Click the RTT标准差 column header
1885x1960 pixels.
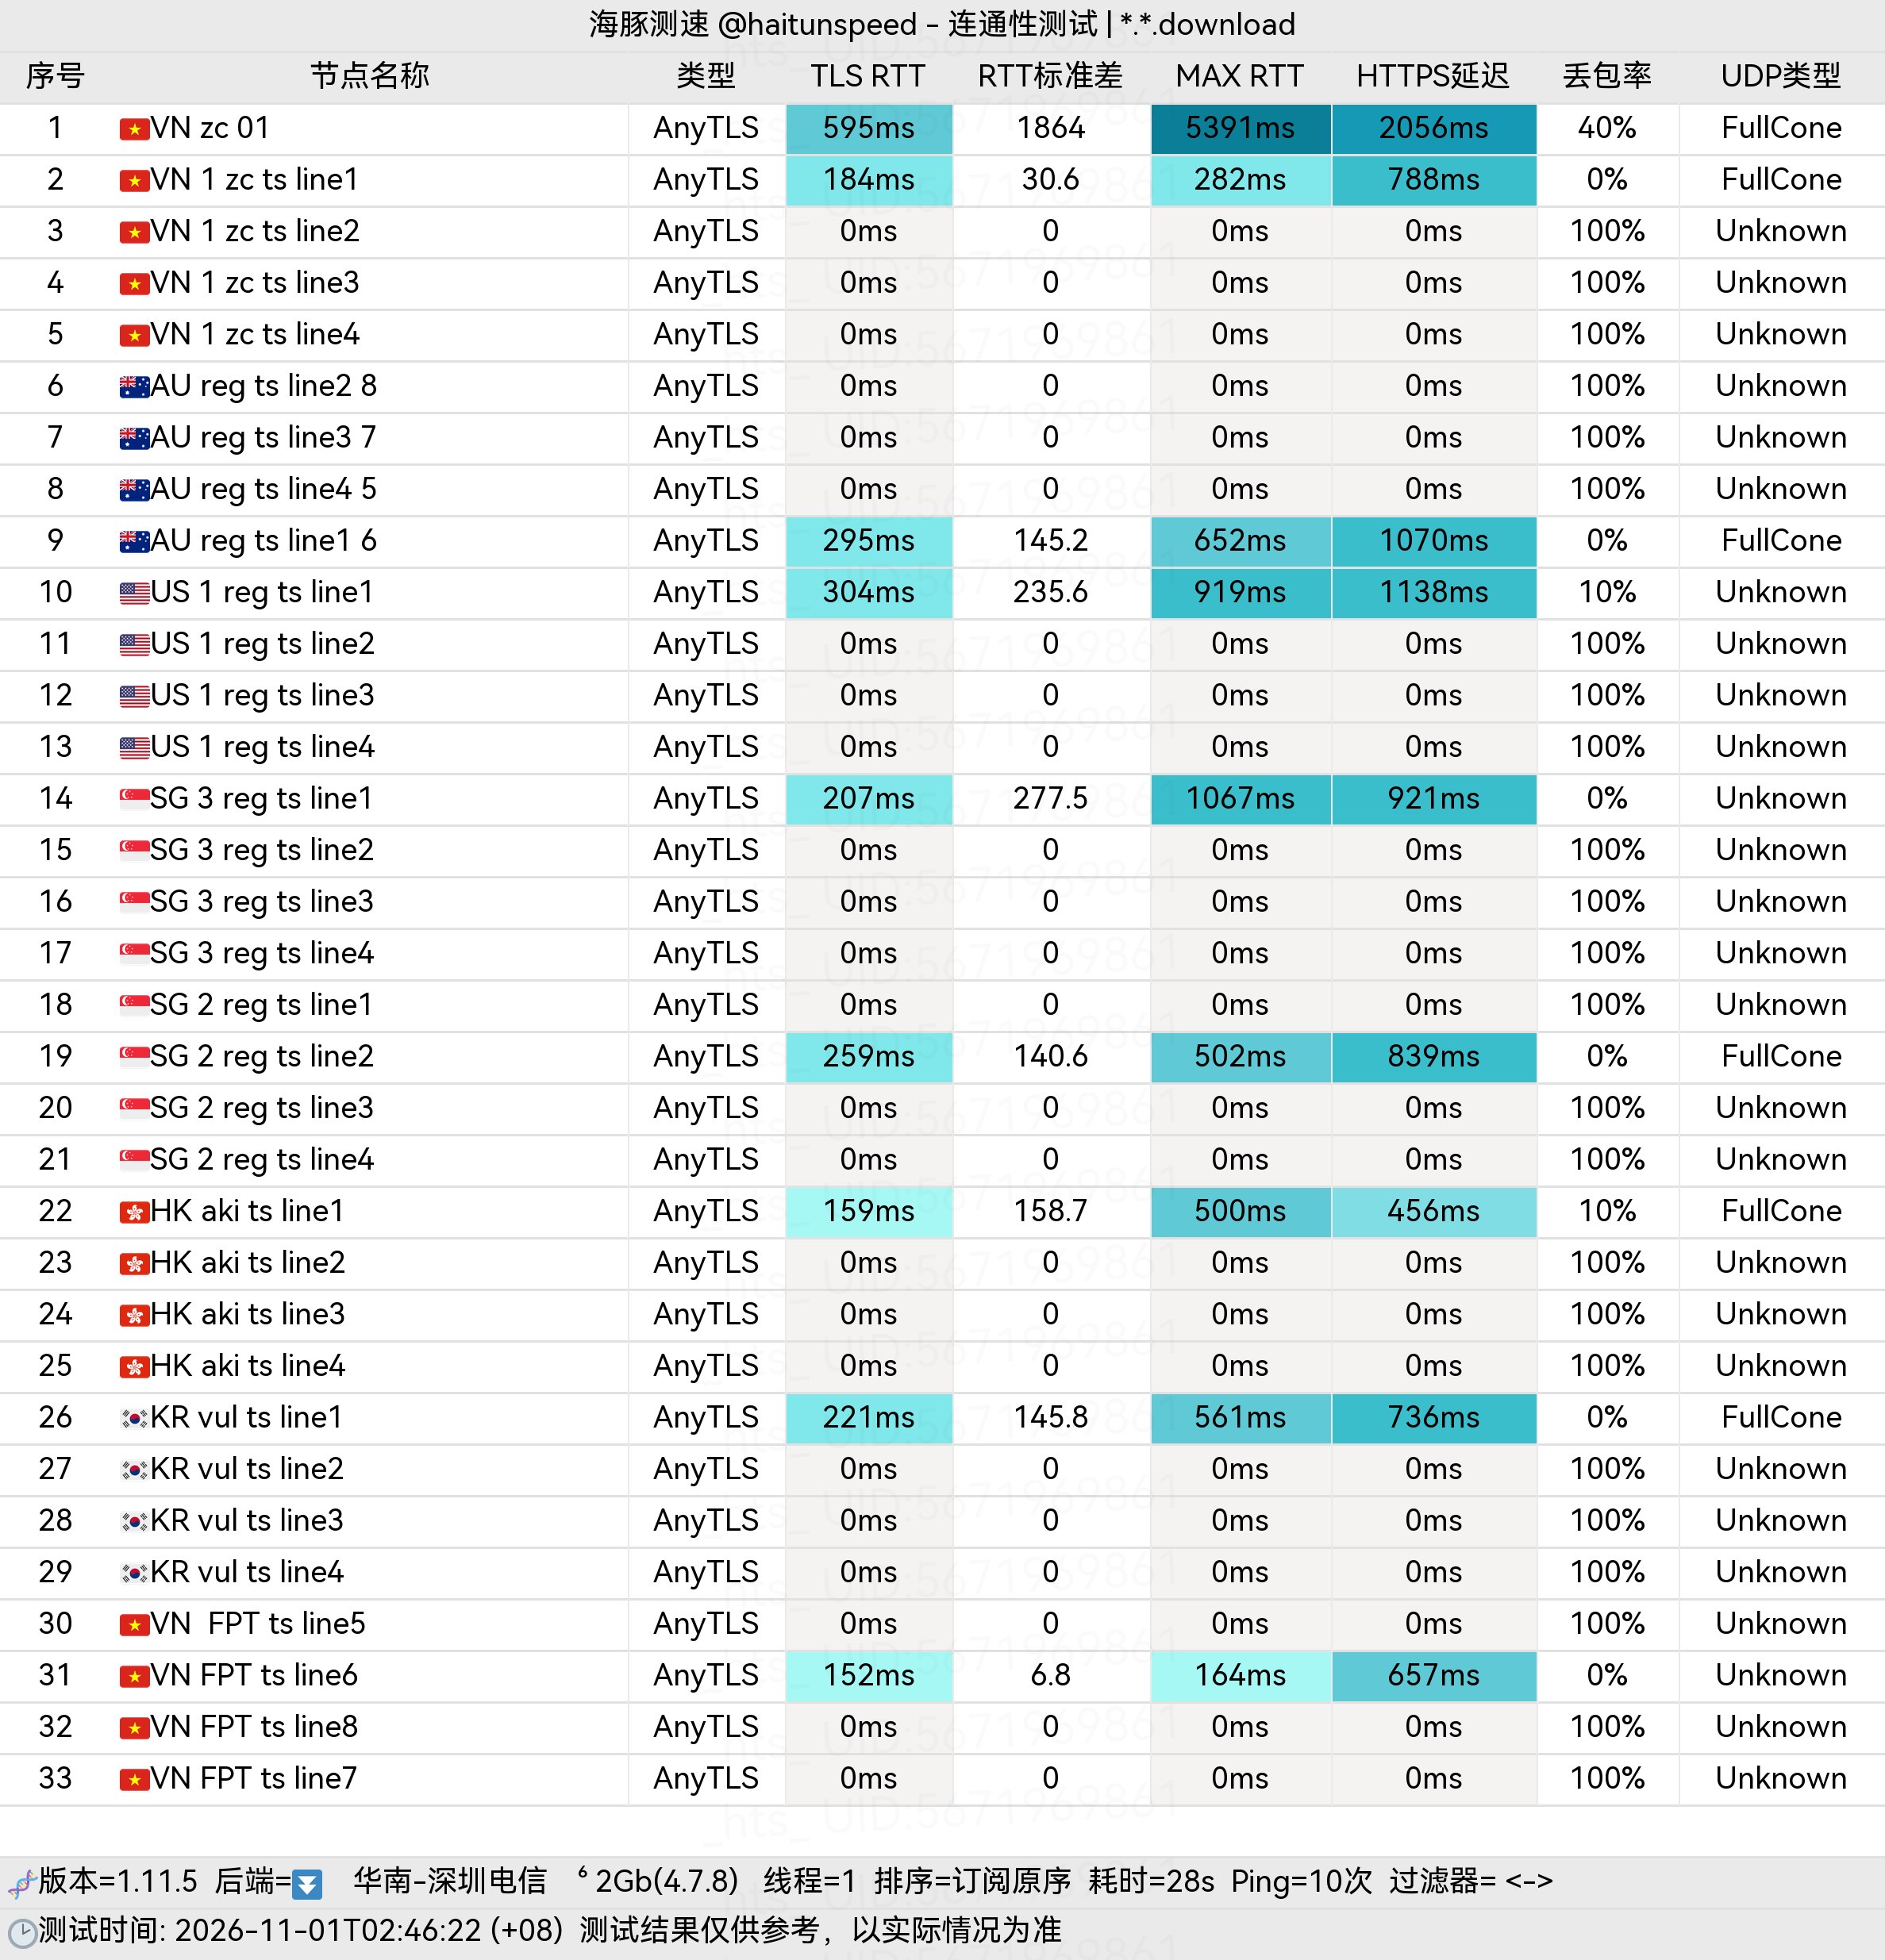(1050, 76)
